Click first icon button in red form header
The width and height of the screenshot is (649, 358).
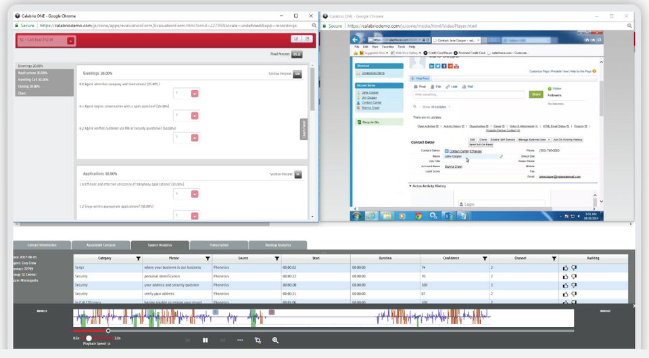(296, 39)
